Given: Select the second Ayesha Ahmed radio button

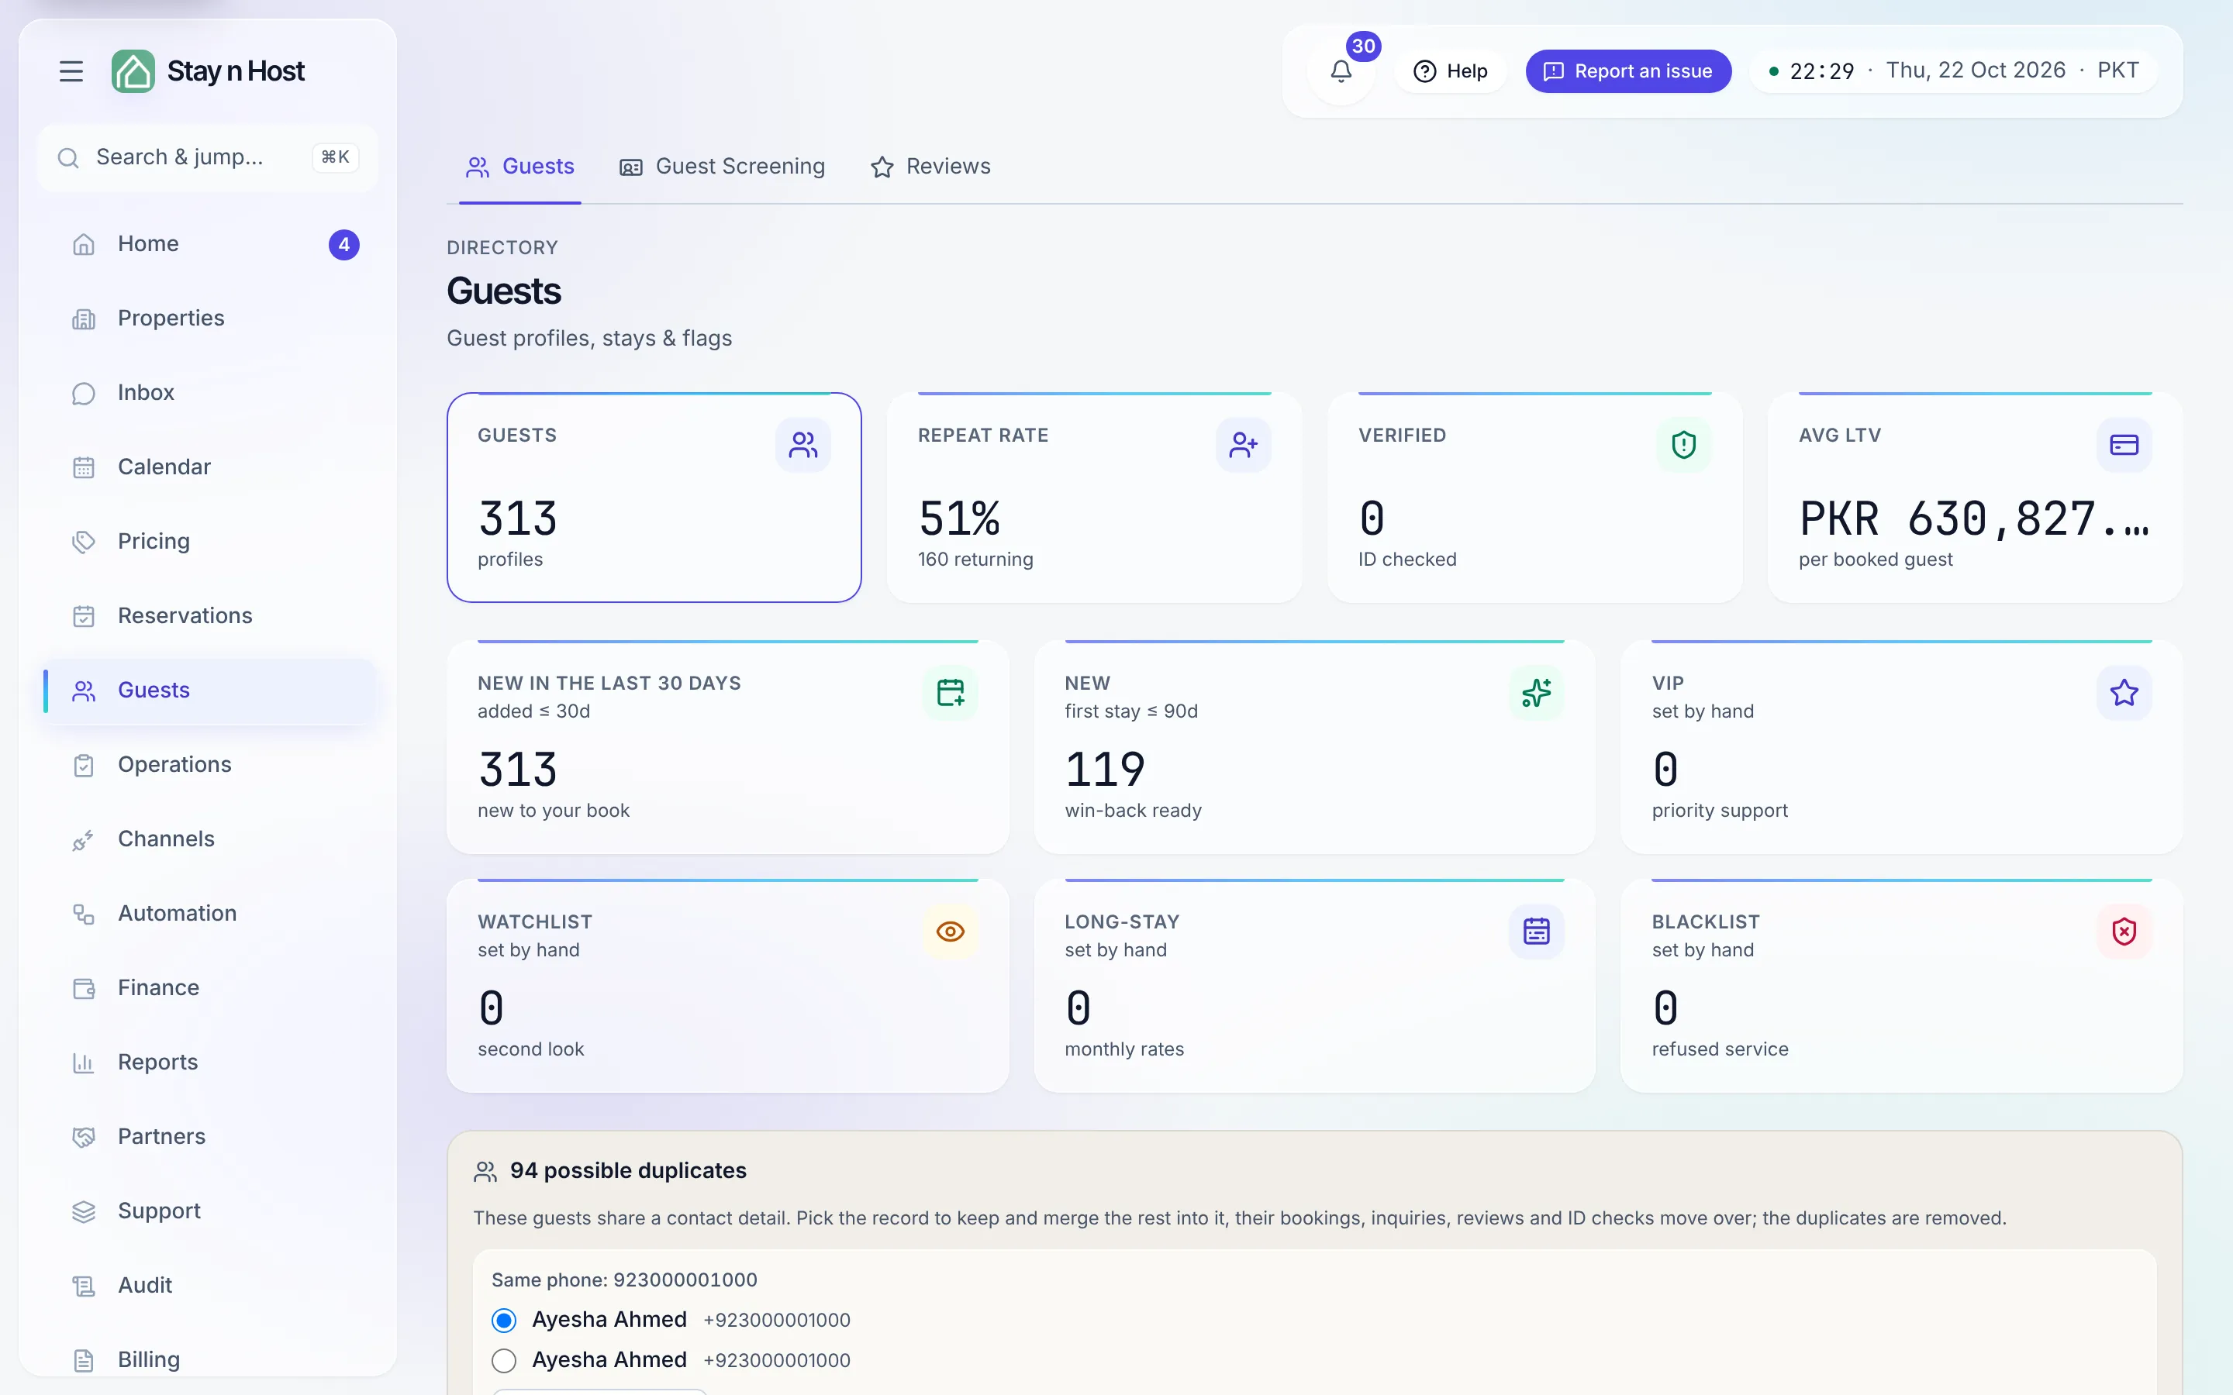Looking at the screenshot, I should pos(504,1360).
